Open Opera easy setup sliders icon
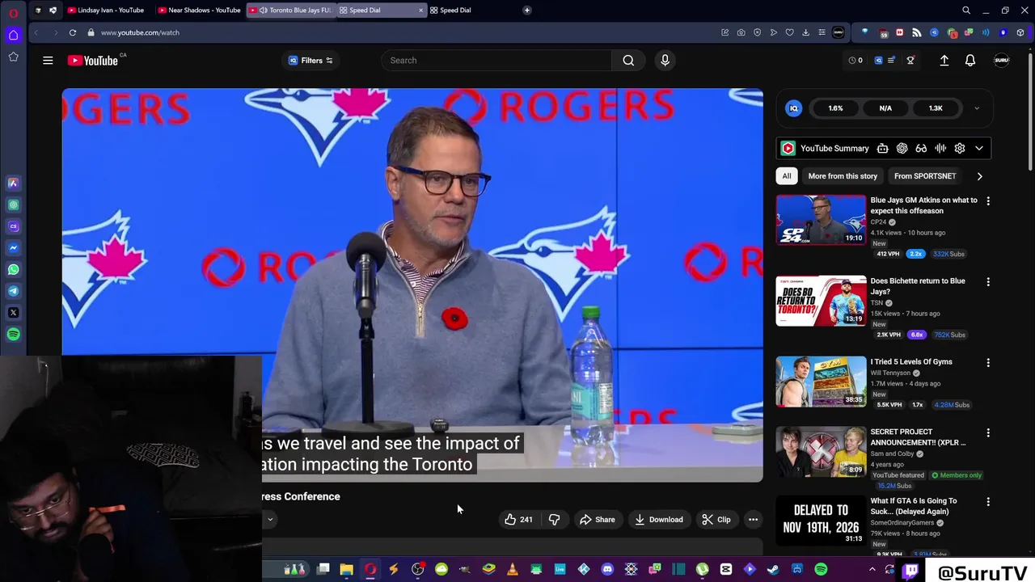 (x=822, y=32)
